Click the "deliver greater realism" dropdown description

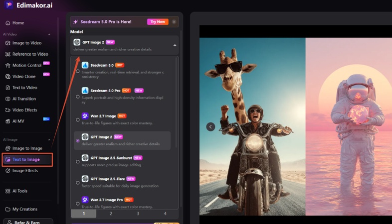pyautogui.click(x=113, y=49)
